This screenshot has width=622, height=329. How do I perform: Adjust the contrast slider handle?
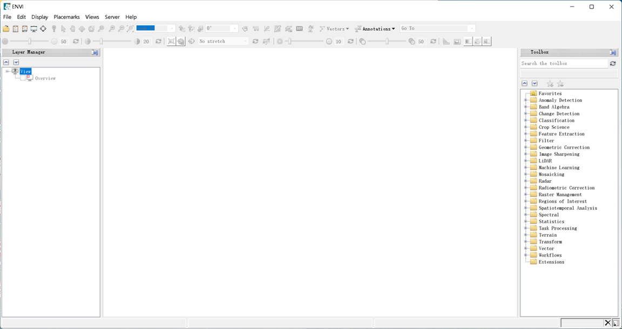click(x=101, y=41)
